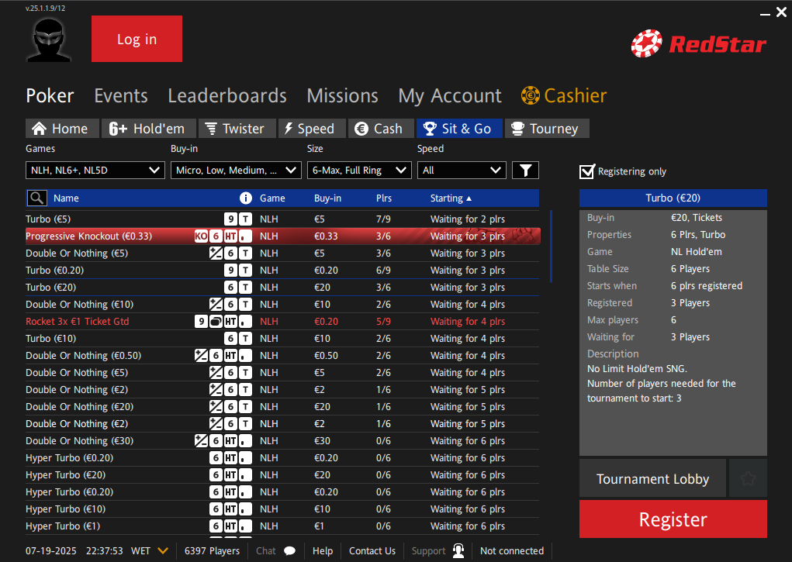
Task: Click the cashier coin icon
Action: [531, 95]
